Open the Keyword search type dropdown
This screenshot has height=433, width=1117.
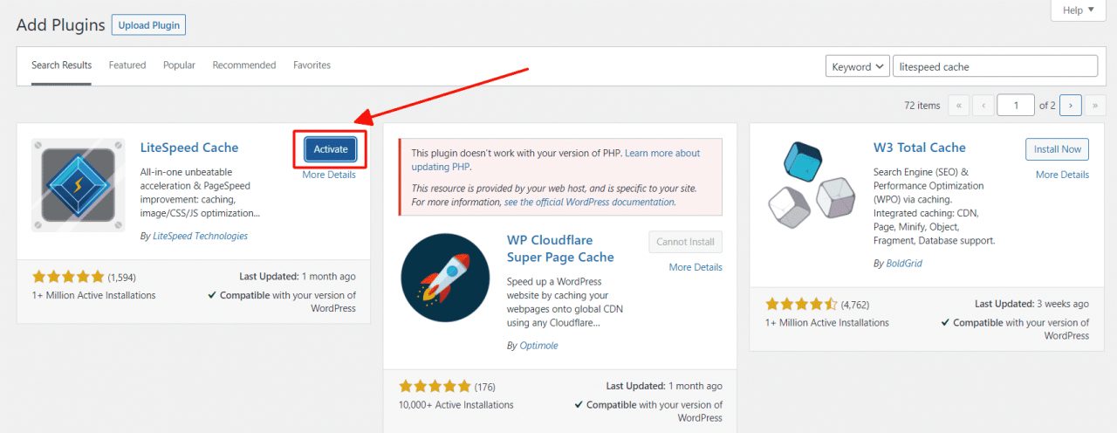[857, 66]
